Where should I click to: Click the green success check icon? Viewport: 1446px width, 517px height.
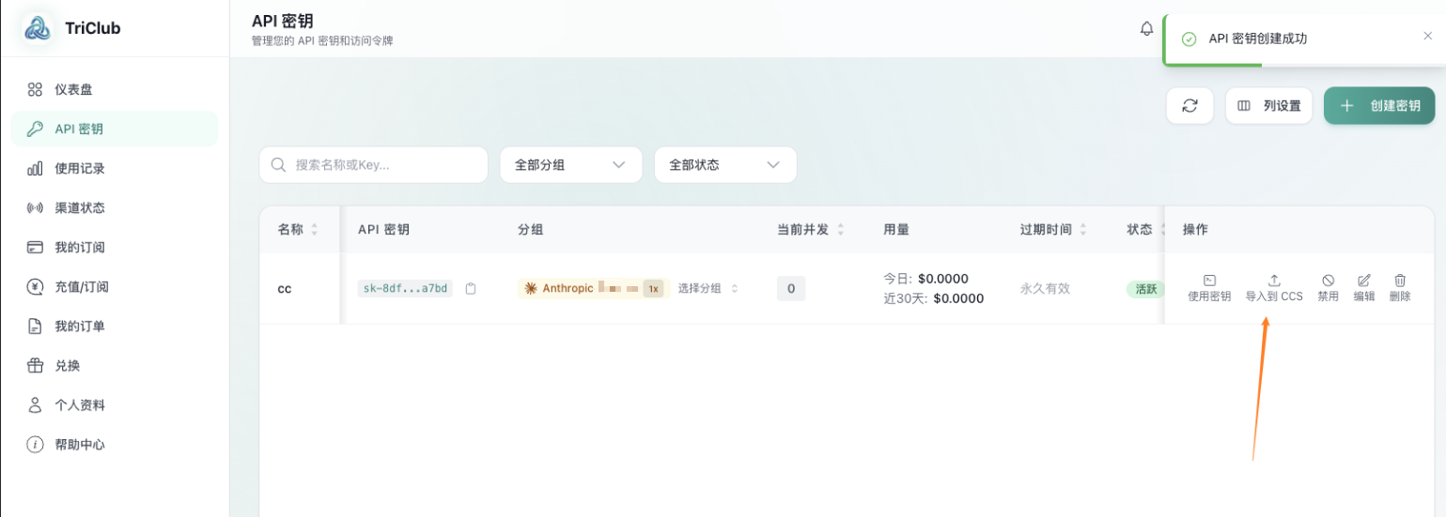pos(1189,39)
